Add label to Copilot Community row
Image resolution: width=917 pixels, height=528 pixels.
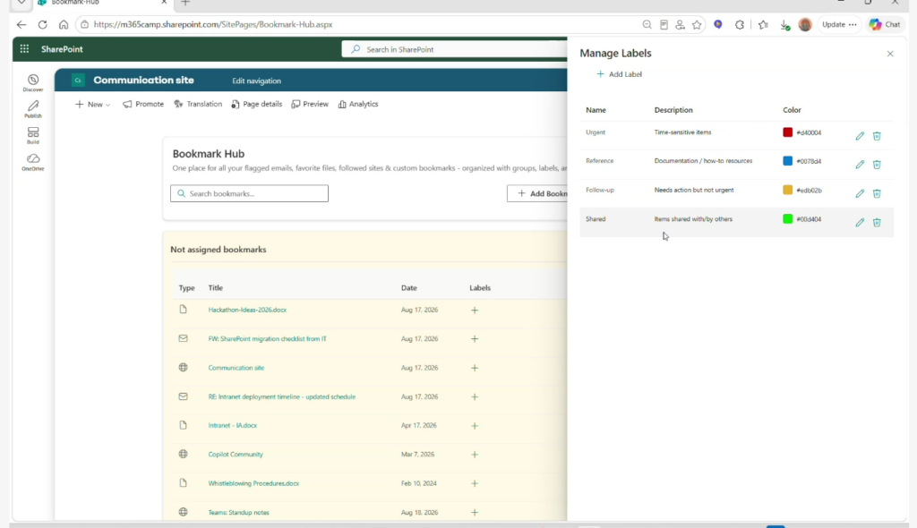(x=475, y=455)
